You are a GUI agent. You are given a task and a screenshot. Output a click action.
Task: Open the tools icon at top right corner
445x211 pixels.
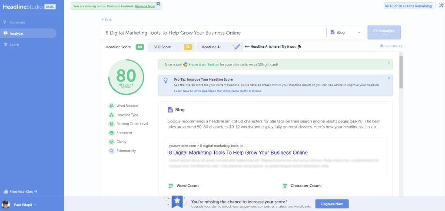[x=441, y=6]
